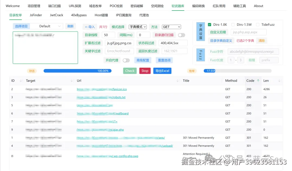
Task: Click the Fuzz字符 input field
Action: (253, 52)
